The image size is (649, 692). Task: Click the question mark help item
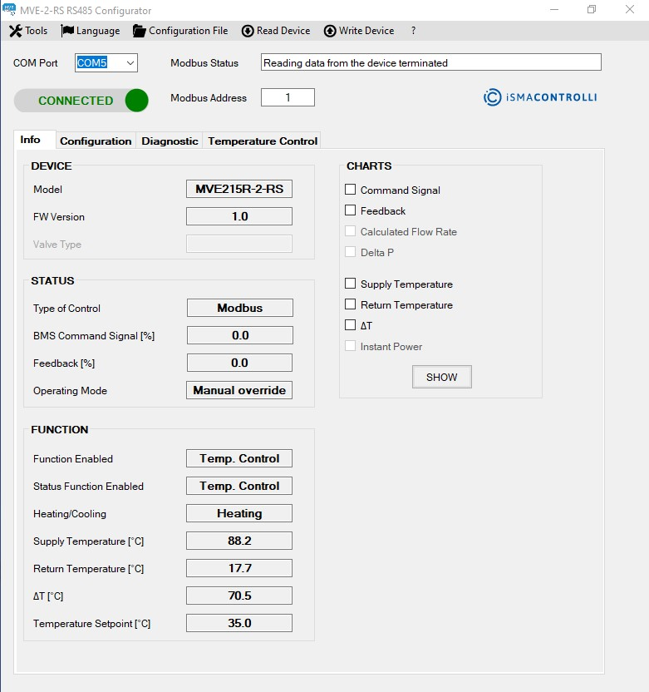click(x=413, y=31)
